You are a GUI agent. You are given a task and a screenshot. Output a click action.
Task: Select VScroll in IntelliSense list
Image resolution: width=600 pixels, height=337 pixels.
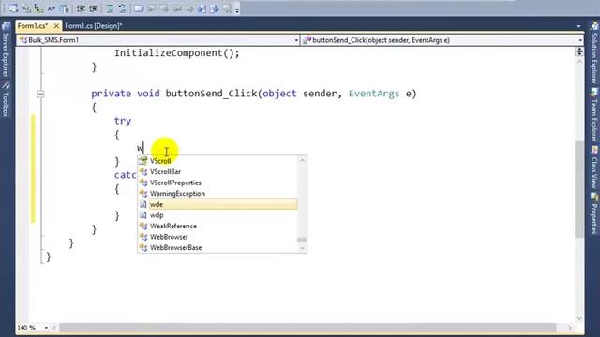point(160,161)
